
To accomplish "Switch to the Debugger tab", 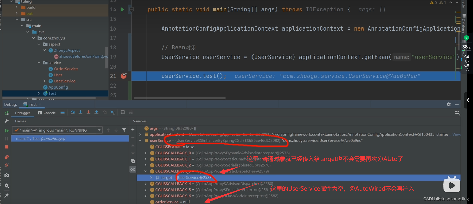I will coord(22,113).
